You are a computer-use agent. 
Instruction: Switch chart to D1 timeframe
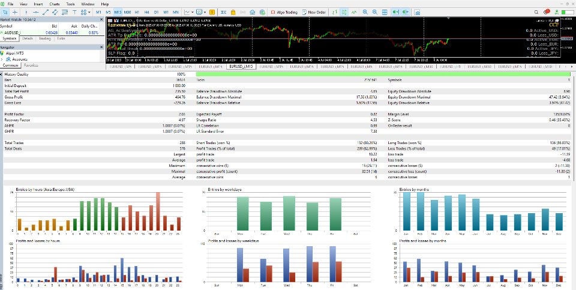[157, 12]
